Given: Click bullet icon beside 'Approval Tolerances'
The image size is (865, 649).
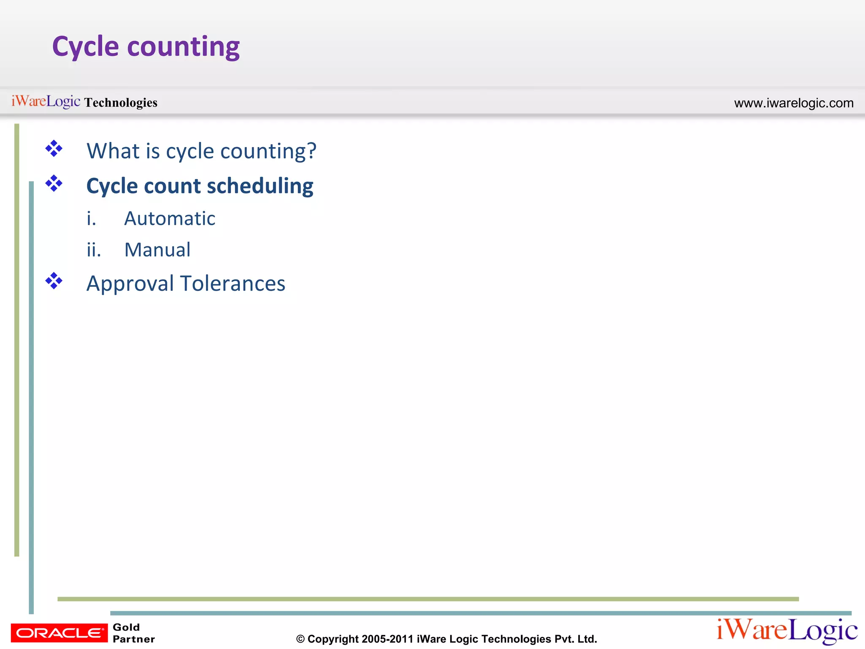Looking at the screenshot, I should (54, 281).
